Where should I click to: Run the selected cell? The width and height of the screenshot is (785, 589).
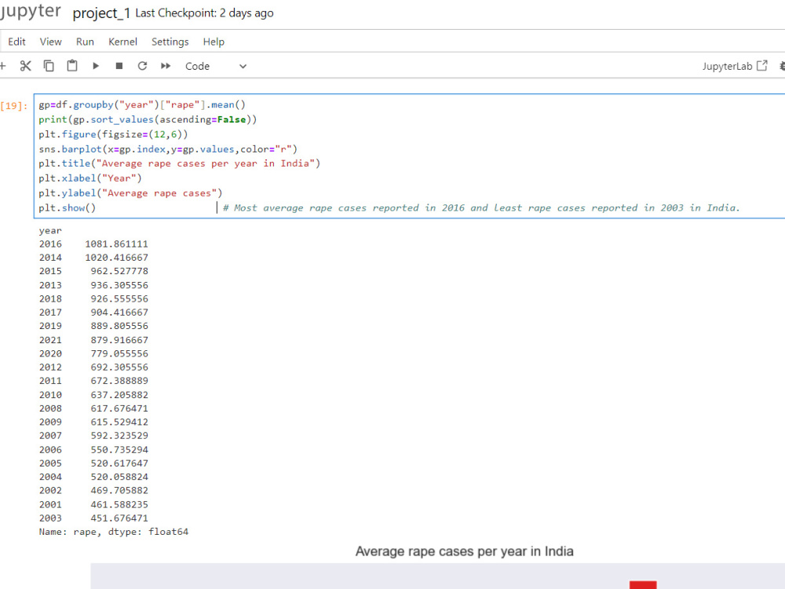click(96, 66)
